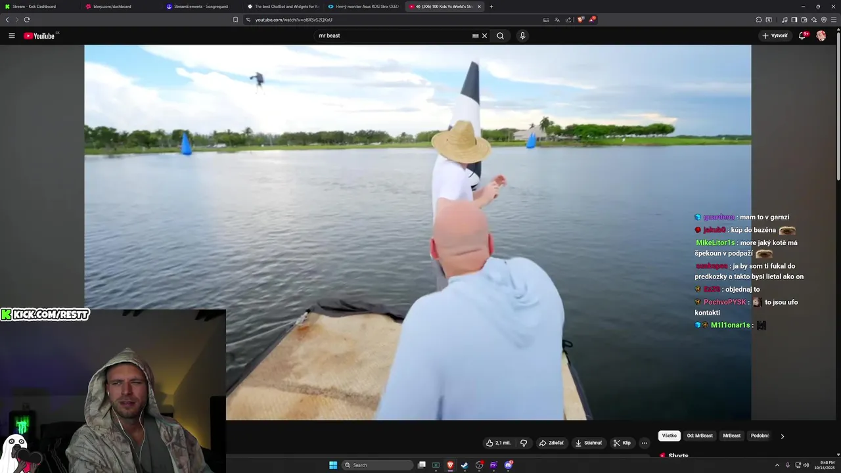841x473 pixels.
Task: Switch to StreamElements - Songrequest tab
Action: pyautogui.click(x=201, y=7)
